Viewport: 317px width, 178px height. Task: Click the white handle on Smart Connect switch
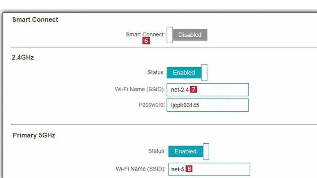[x=170, y=35]
